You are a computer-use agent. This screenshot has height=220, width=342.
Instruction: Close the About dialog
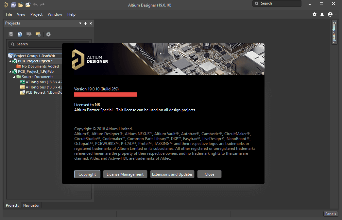point(209,174)
